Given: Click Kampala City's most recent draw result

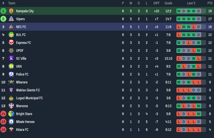Looking at the screenshot, I should coord(198,11).
